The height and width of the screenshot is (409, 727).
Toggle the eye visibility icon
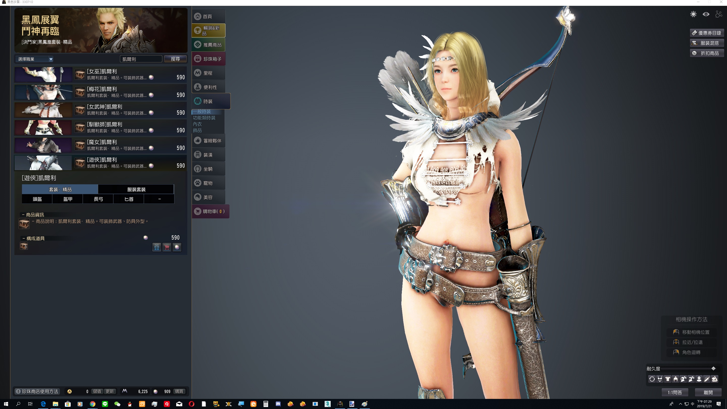click(706, 14)
